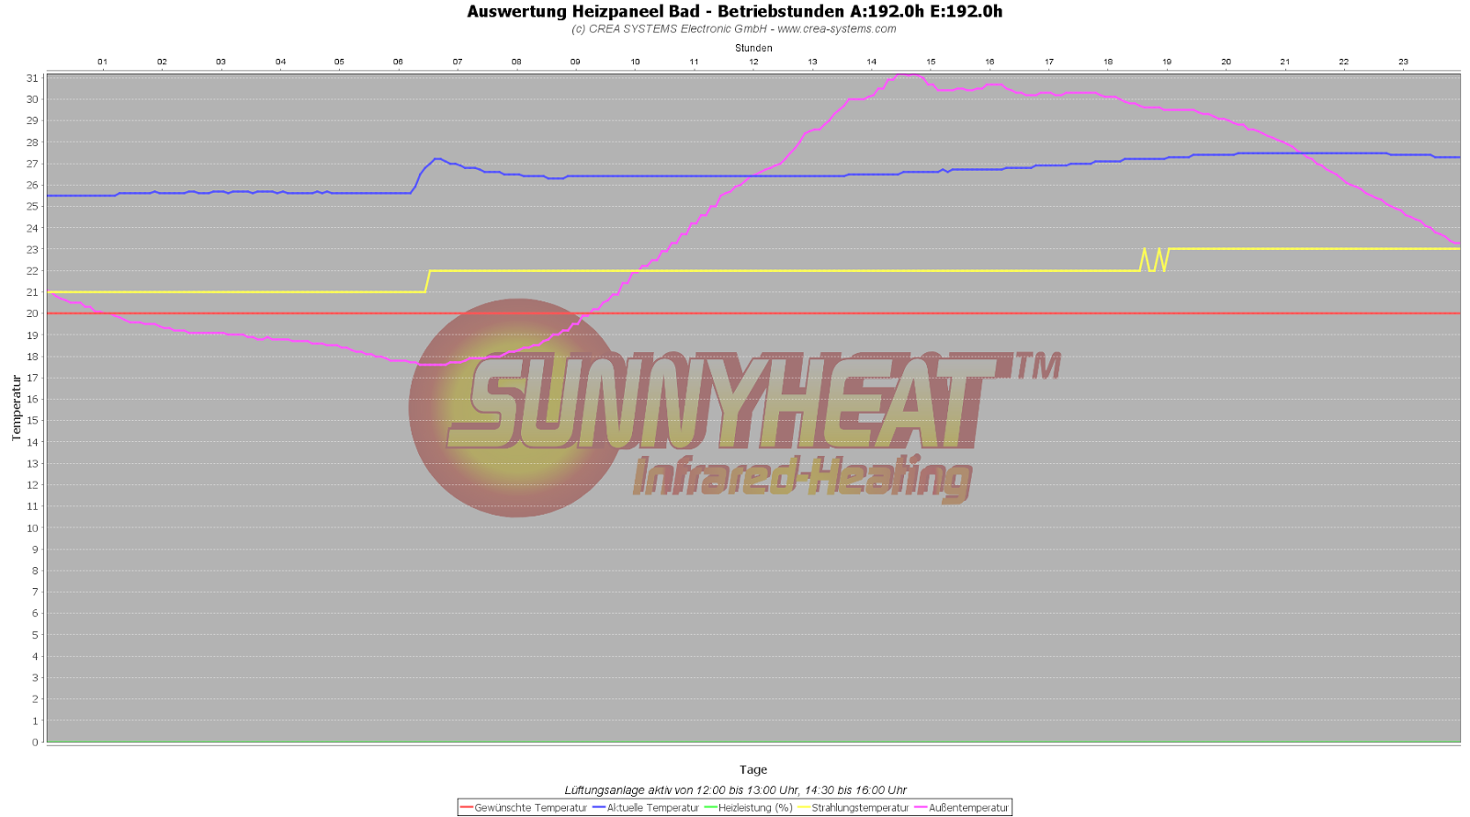Click green swatch beside 'Heizleistung (%)'
Screen dimensions: 1470x817
711,808
